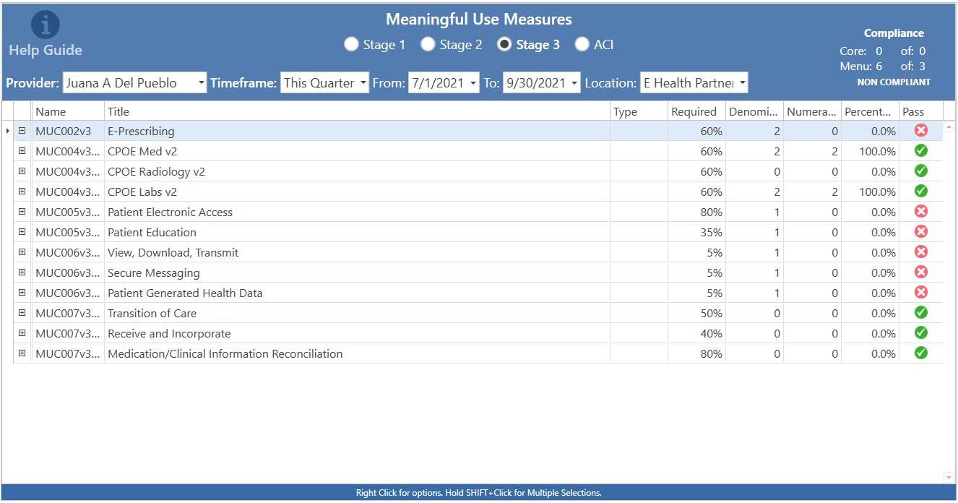Click the pass checkmark for CPOE Labs v2
The width and height of the screenshot is (958, 503).
(x=921, y=192)
